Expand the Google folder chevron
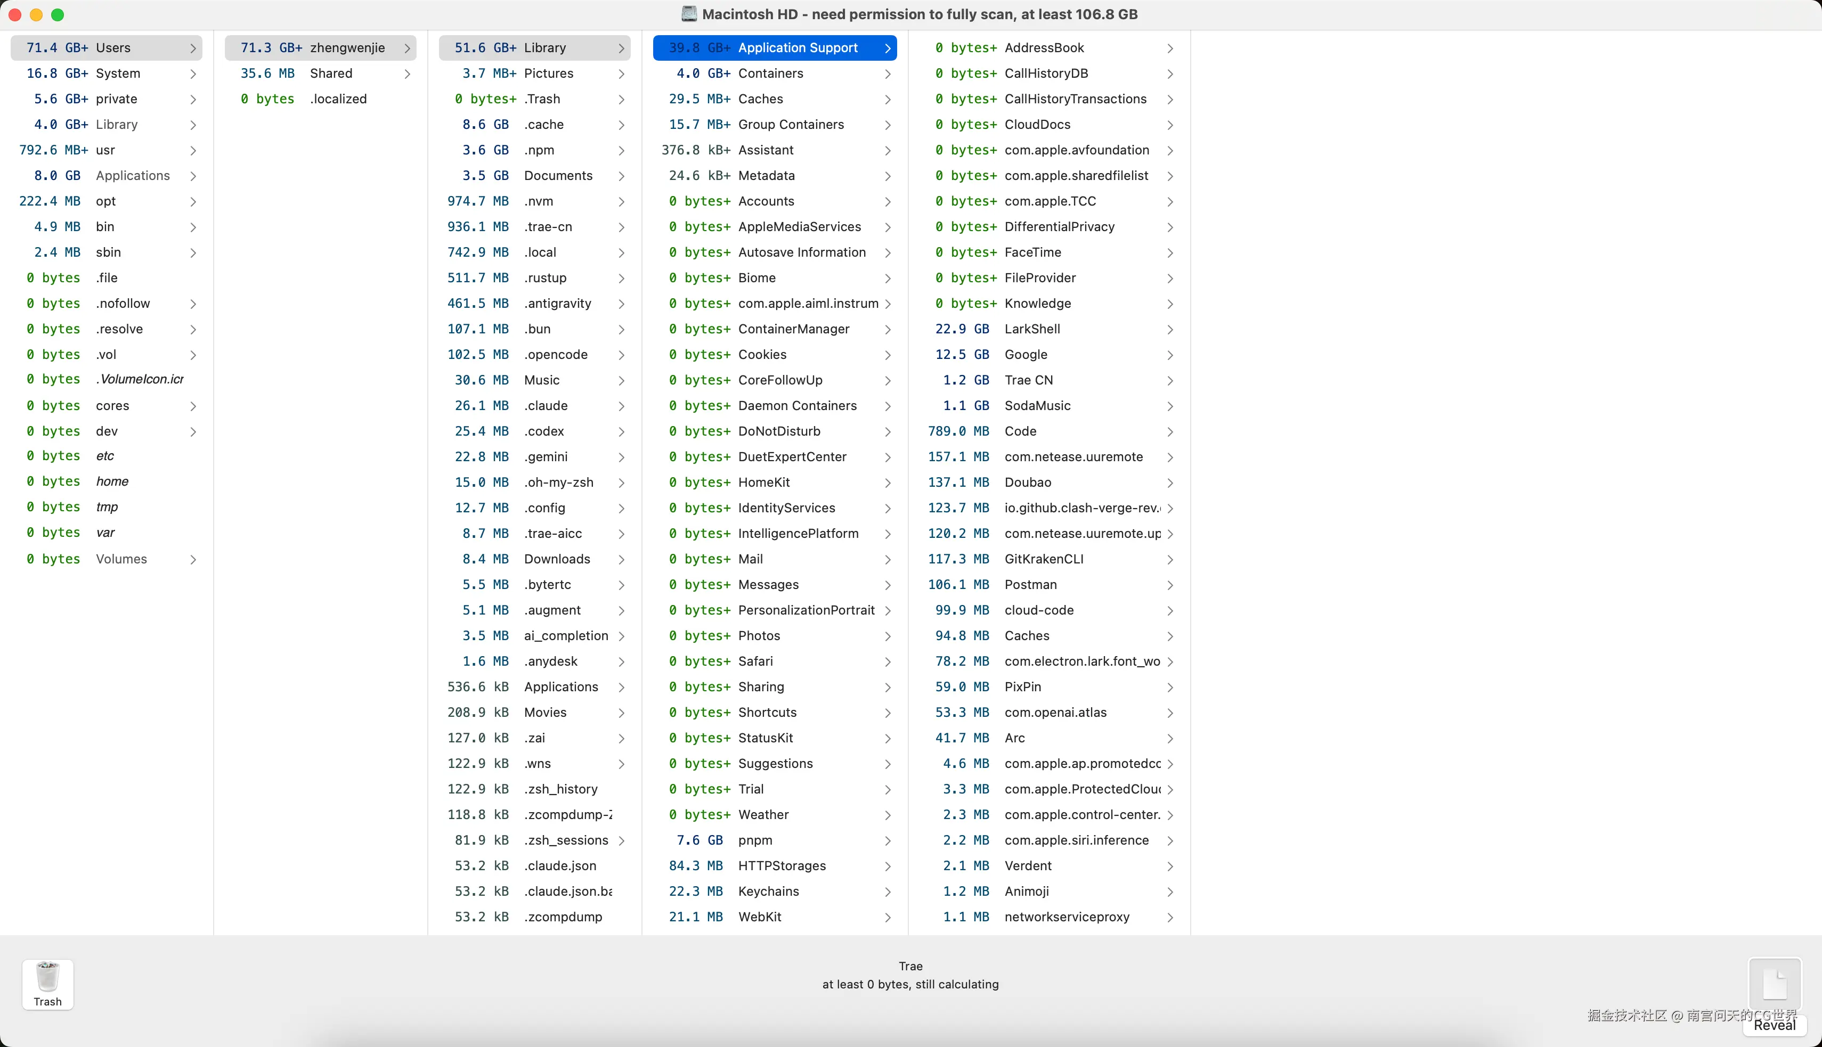Viewport: 1822px width, 1047px height. (x=1169, y=355)
